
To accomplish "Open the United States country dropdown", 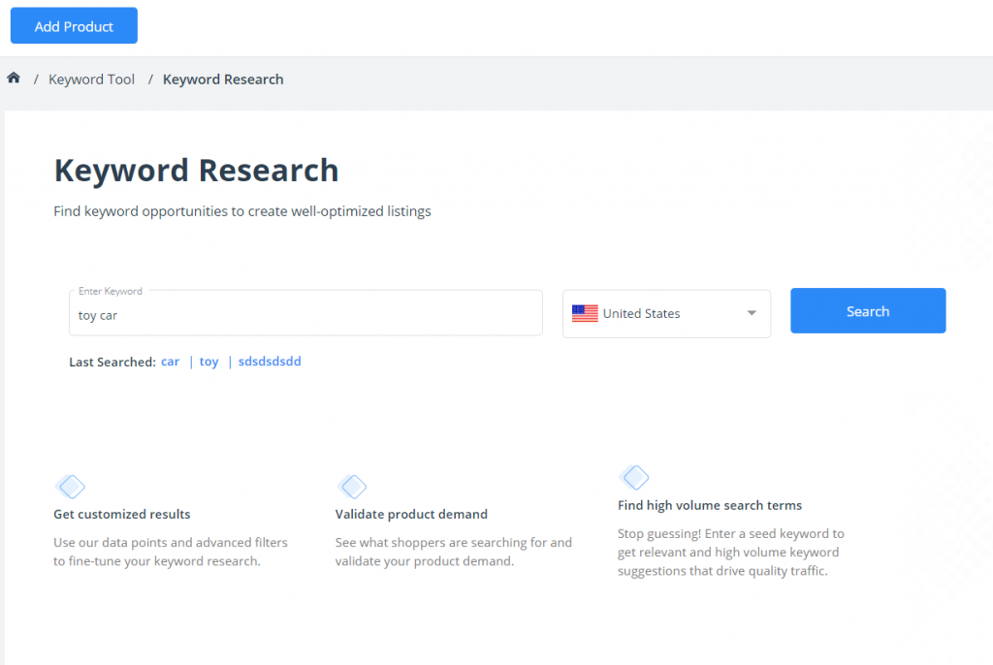I will (x=667, y=313).
